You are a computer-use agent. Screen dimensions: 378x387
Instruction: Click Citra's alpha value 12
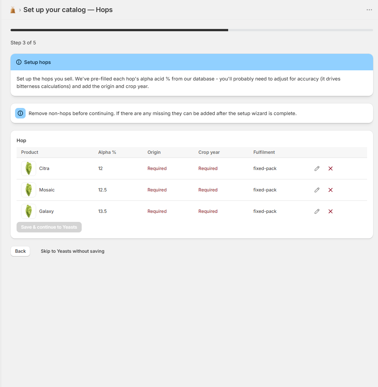[x=100, y=168]
